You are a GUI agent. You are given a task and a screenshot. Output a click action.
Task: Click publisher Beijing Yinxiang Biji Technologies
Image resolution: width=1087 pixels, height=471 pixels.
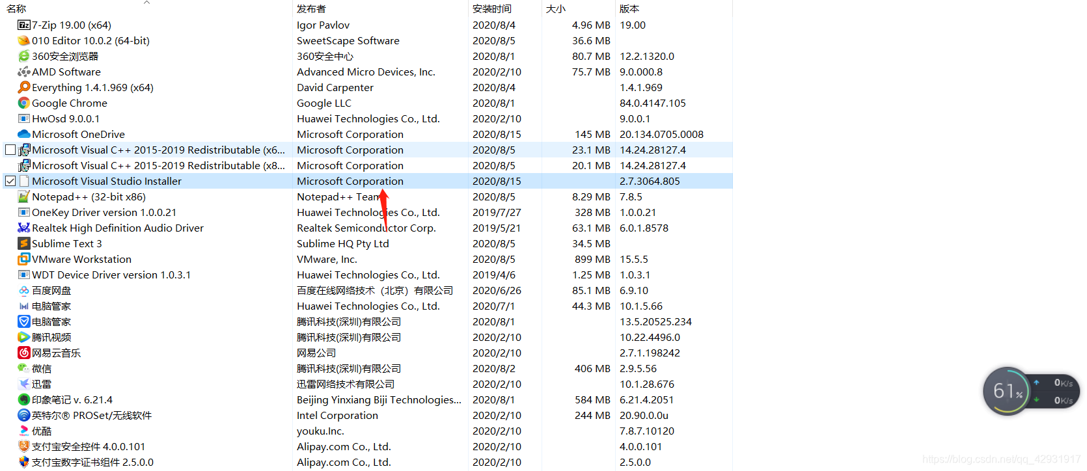[x=379, y=399]
